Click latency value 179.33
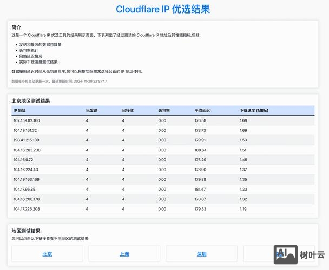 pos(200,209)
